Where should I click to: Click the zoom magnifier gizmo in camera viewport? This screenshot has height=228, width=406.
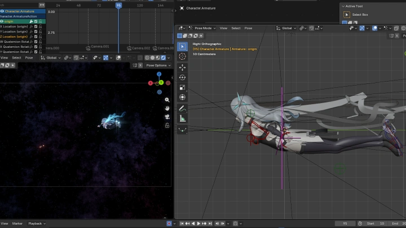[167, 100]
